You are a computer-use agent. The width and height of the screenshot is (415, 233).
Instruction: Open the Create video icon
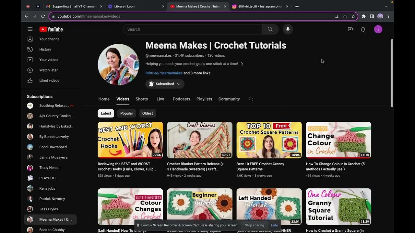click(350, 29)
